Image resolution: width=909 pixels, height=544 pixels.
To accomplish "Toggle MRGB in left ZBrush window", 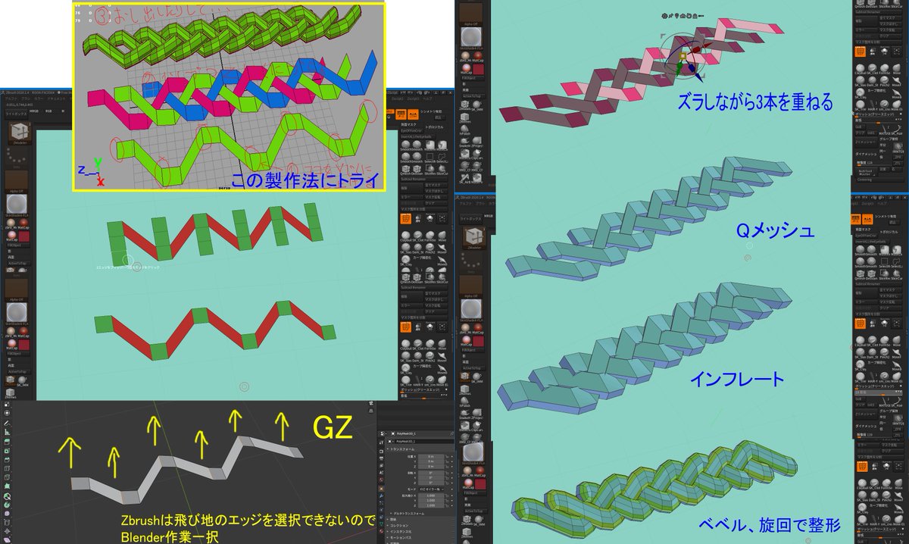I will point(33,111).
